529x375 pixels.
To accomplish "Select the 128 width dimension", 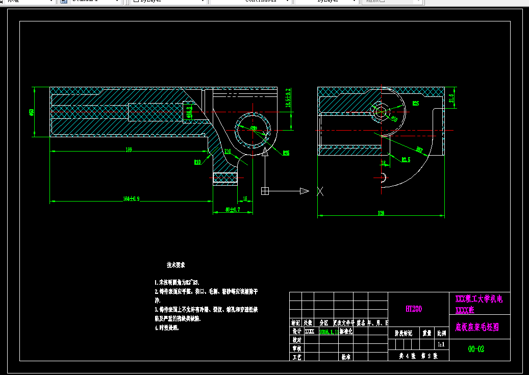I will point(381,213).
